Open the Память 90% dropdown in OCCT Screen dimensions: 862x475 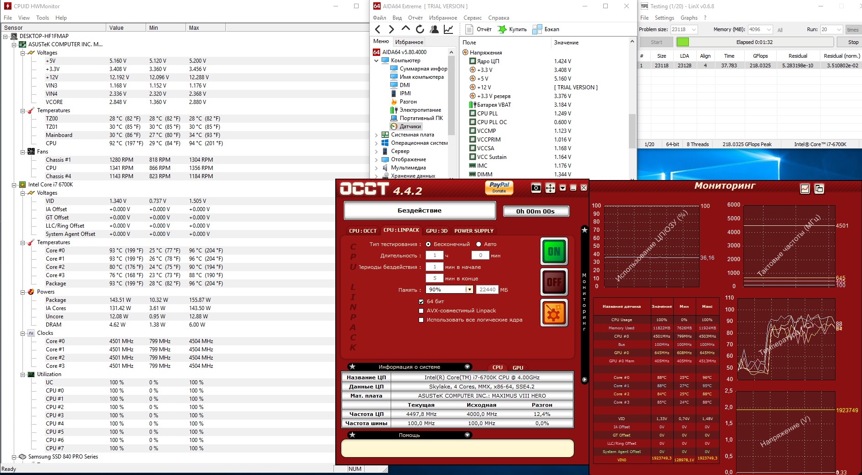coord(469,289)
